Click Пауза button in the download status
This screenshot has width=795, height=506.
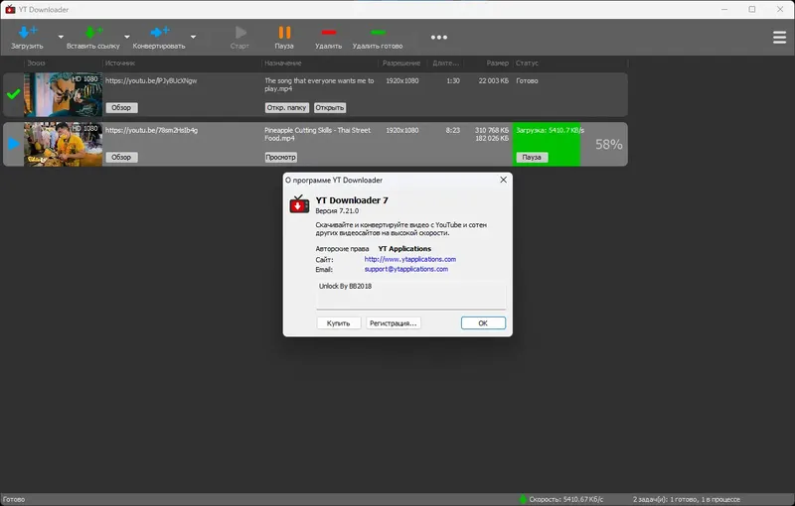point(532,158)
